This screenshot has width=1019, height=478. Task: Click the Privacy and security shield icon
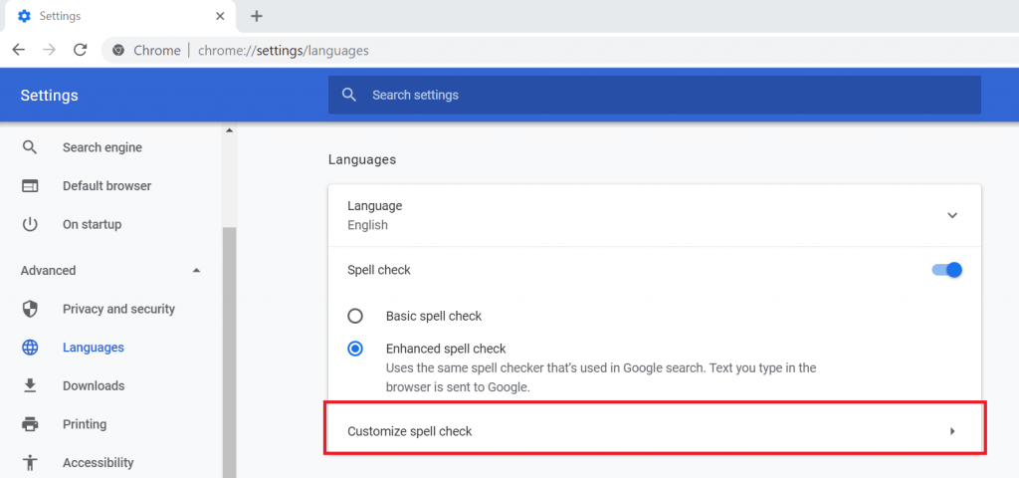click(30, 309)
